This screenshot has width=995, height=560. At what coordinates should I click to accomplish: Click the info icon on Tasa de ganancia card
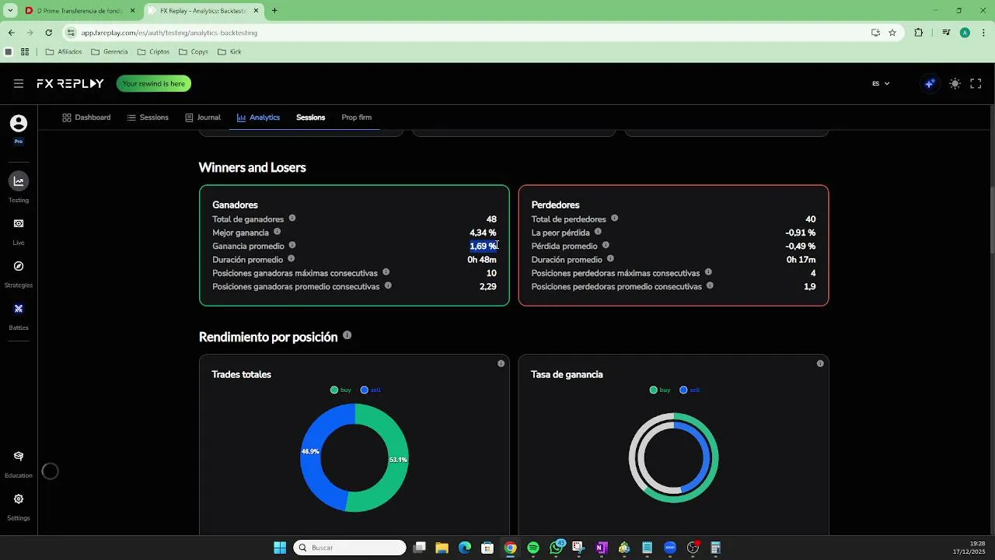pos(820,363)
